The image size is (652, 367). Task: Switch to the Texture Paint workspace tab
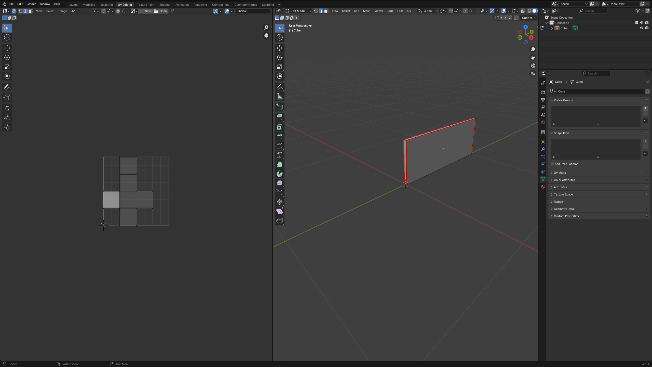pos(145,5)
